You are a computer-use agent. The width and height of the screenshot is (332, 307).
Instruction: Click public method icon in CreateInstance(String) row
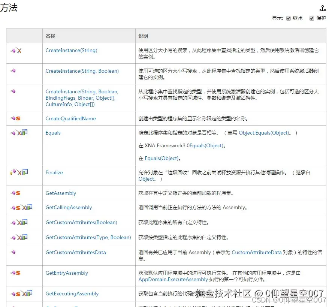13,51
